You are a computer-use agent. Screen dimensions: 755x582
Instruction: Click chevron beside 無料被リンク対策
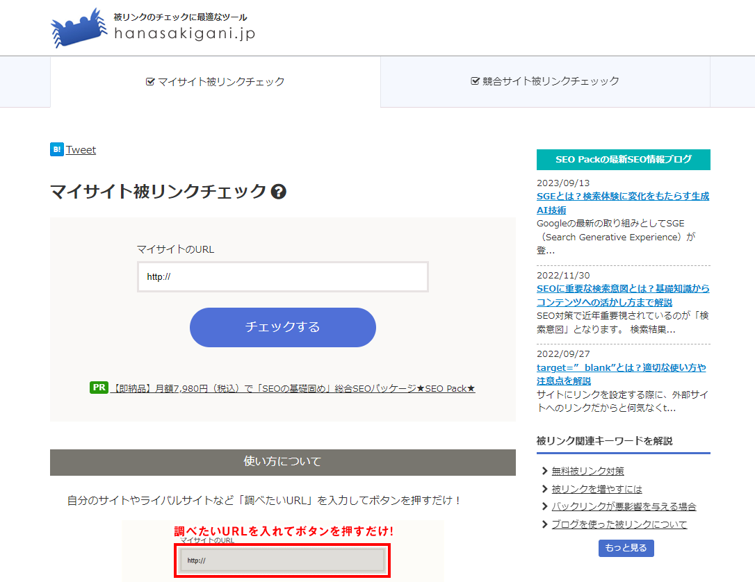(x=544, y=471)
